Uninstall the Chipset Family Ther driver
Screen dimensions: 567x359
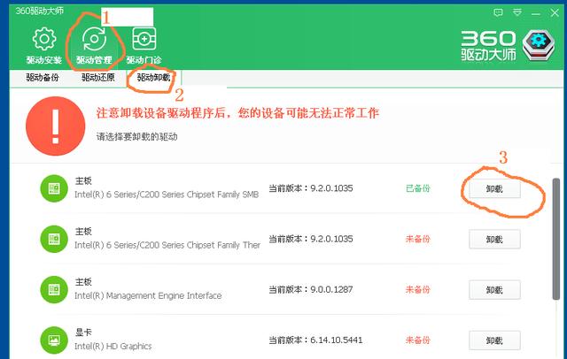pos(494,240)
